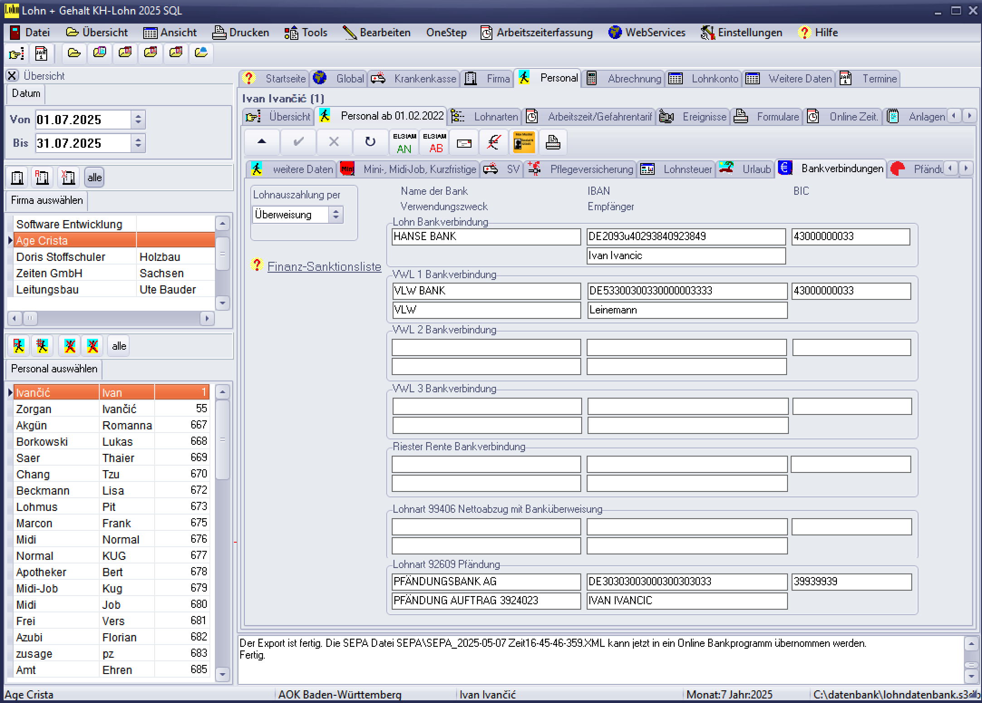The height and width of the screenshot is (703, 982).
Task: Click the Von date spinner arrows
Action: (138, 120)
